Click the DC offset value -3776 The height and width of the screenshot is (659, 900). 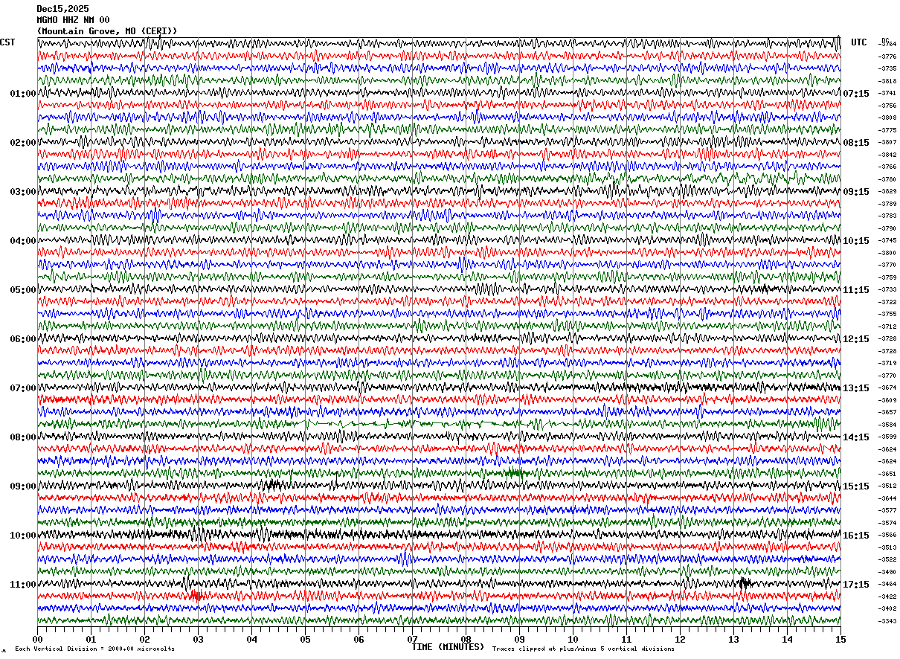[887, 57]
